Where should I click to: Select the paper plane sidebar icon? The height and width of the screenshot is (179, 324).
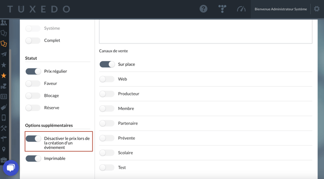tap(4, 54)
